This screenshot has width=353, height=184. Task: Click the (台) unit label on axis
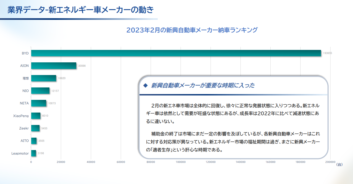pos(339,164)
